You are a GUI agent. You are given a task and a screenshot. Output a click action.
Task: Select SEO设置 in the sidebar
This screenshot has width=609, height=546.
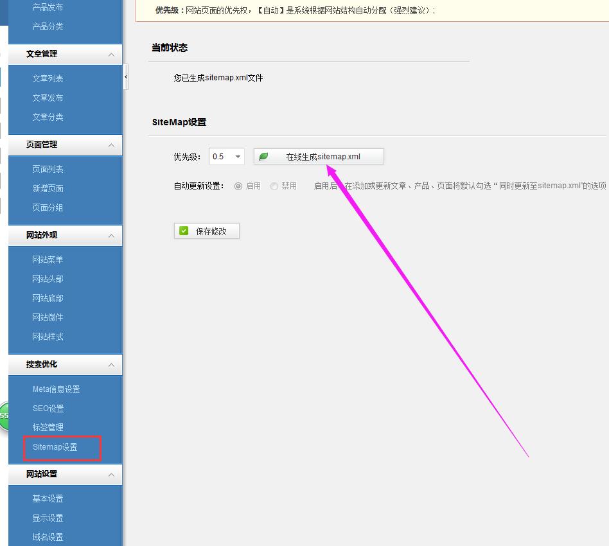(x=48, y=408)
